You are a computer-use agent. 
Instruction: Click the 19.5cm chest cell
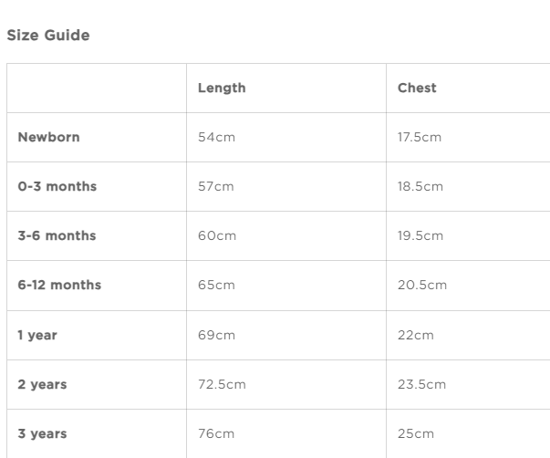pos(420,236)
